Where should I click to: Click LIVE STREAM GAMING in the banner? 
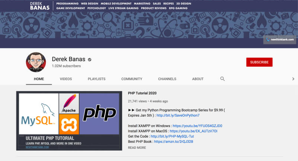pos(123,8)
